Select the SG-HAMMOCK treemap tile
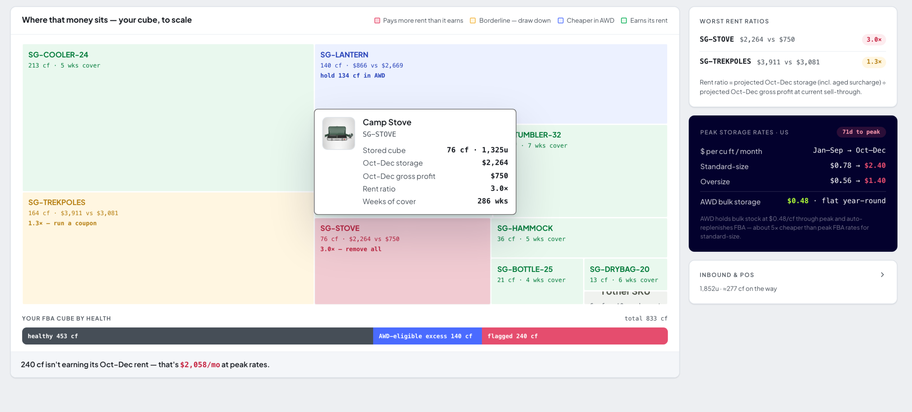912x412 pixels. [579, 237]
